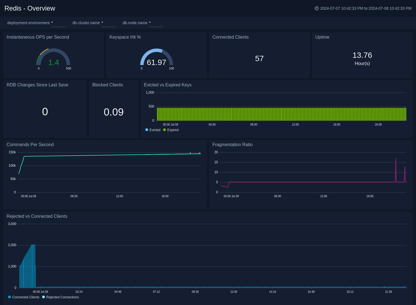Click the Expired legend label
The height and width of the screenshot is (305, 416).
(x=173, y=130)
